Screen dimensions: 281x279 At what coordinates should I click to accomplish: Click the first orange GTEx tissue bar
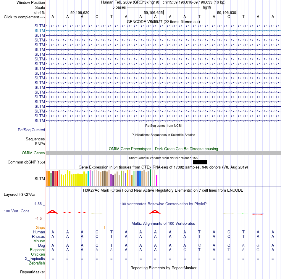[x=47, y=179]
